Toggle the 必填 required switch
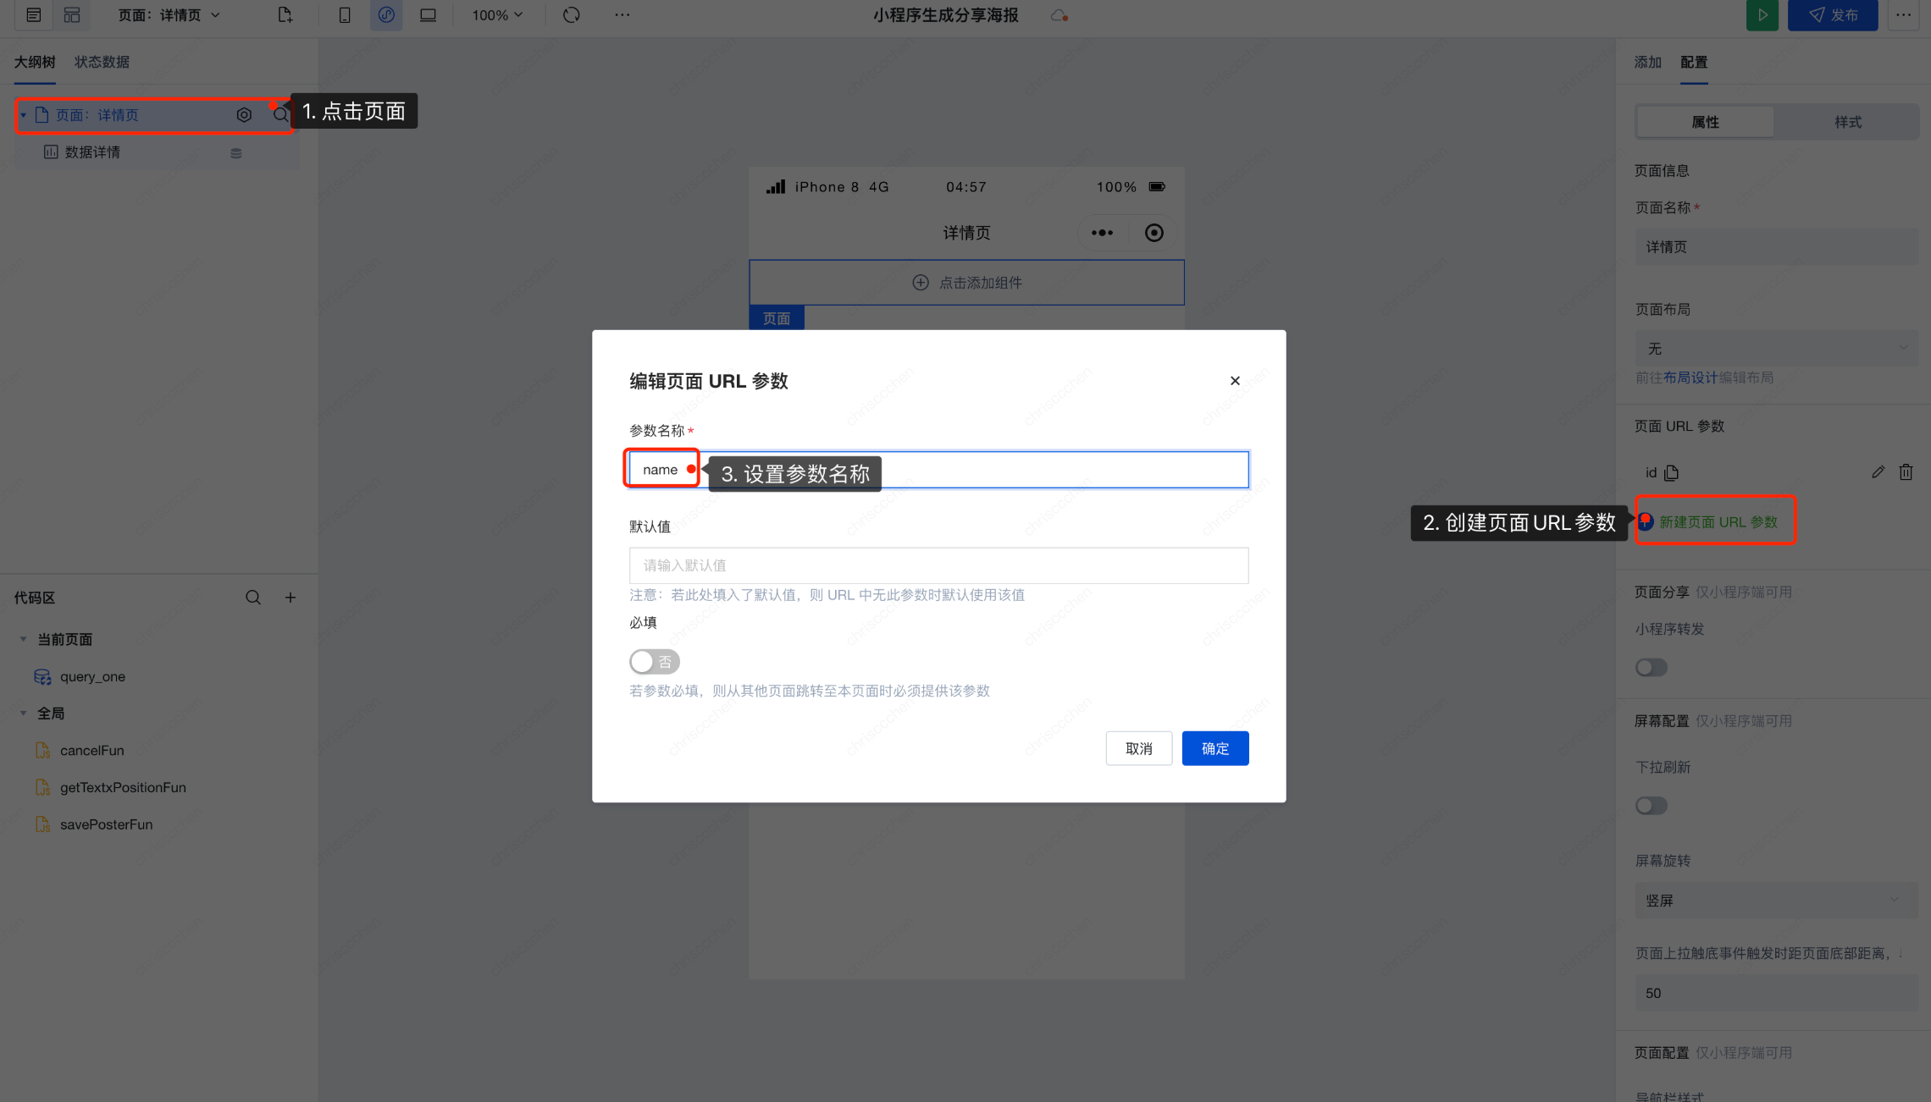Viewport: 1931px width, 1102px height. pyautogui.click(x=654, y=662)
